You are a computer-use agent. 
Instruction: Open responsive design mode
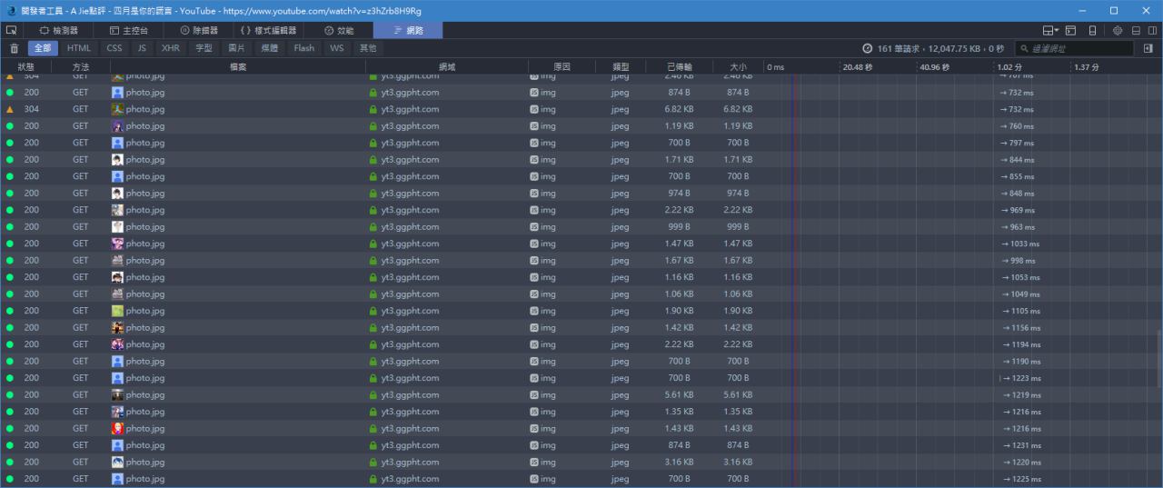coord(1092,30)
